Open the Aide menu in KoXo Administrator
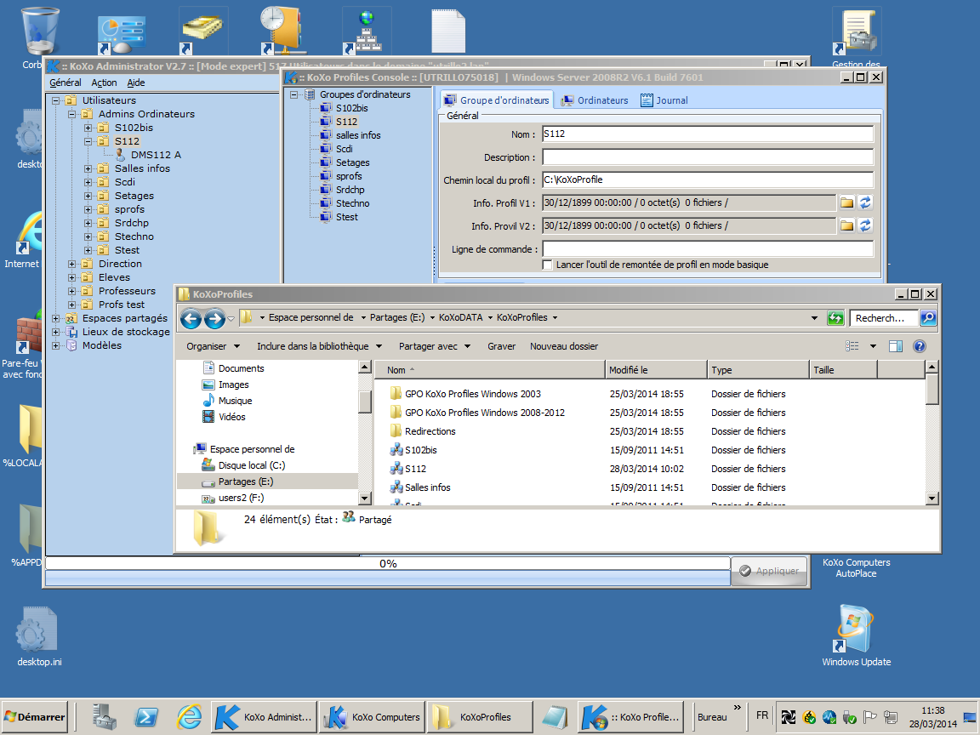This screenshot has width=980, height=735. coord(135,83)
